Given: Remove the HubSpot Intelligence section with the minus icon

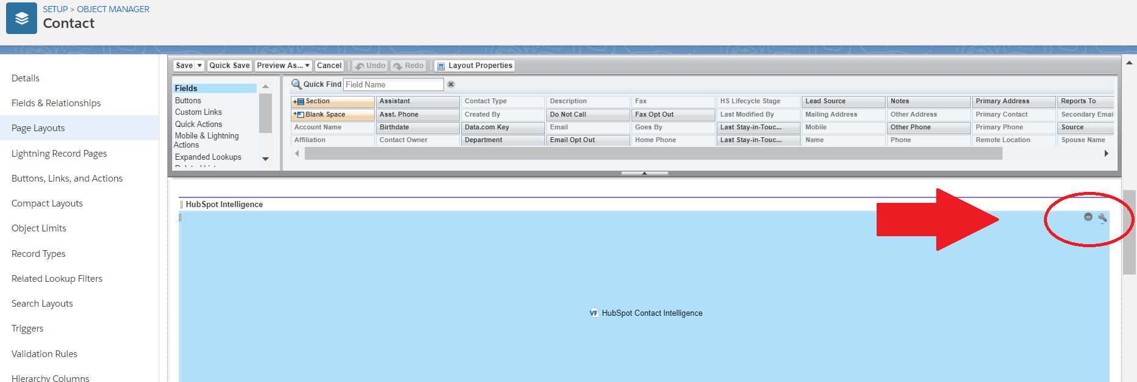Looking at the screenshot, I should [1088, 217].
